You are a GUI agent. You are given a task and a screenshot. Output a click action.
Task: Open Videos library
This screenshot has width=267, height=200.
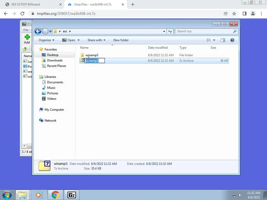coord(52,99)
